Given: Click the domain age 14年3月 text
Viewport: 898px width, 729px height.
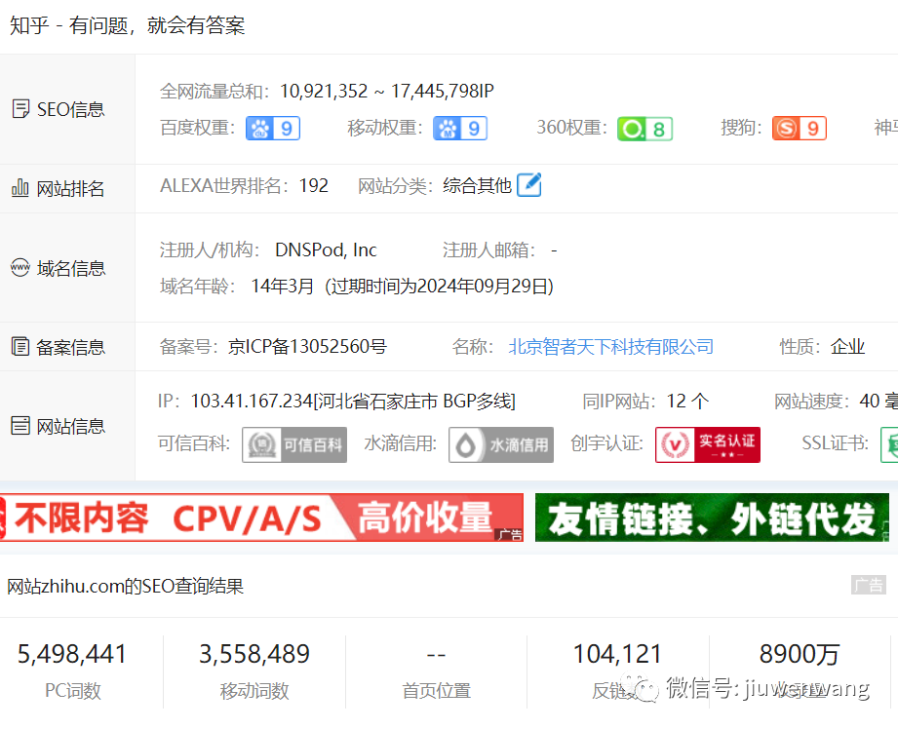Looking at the screenshot, I should coord(283,286).
